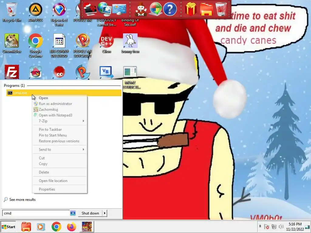Click the Santa-hat computer icon in dock
The image size is (311, 233).
coord(90,9)
